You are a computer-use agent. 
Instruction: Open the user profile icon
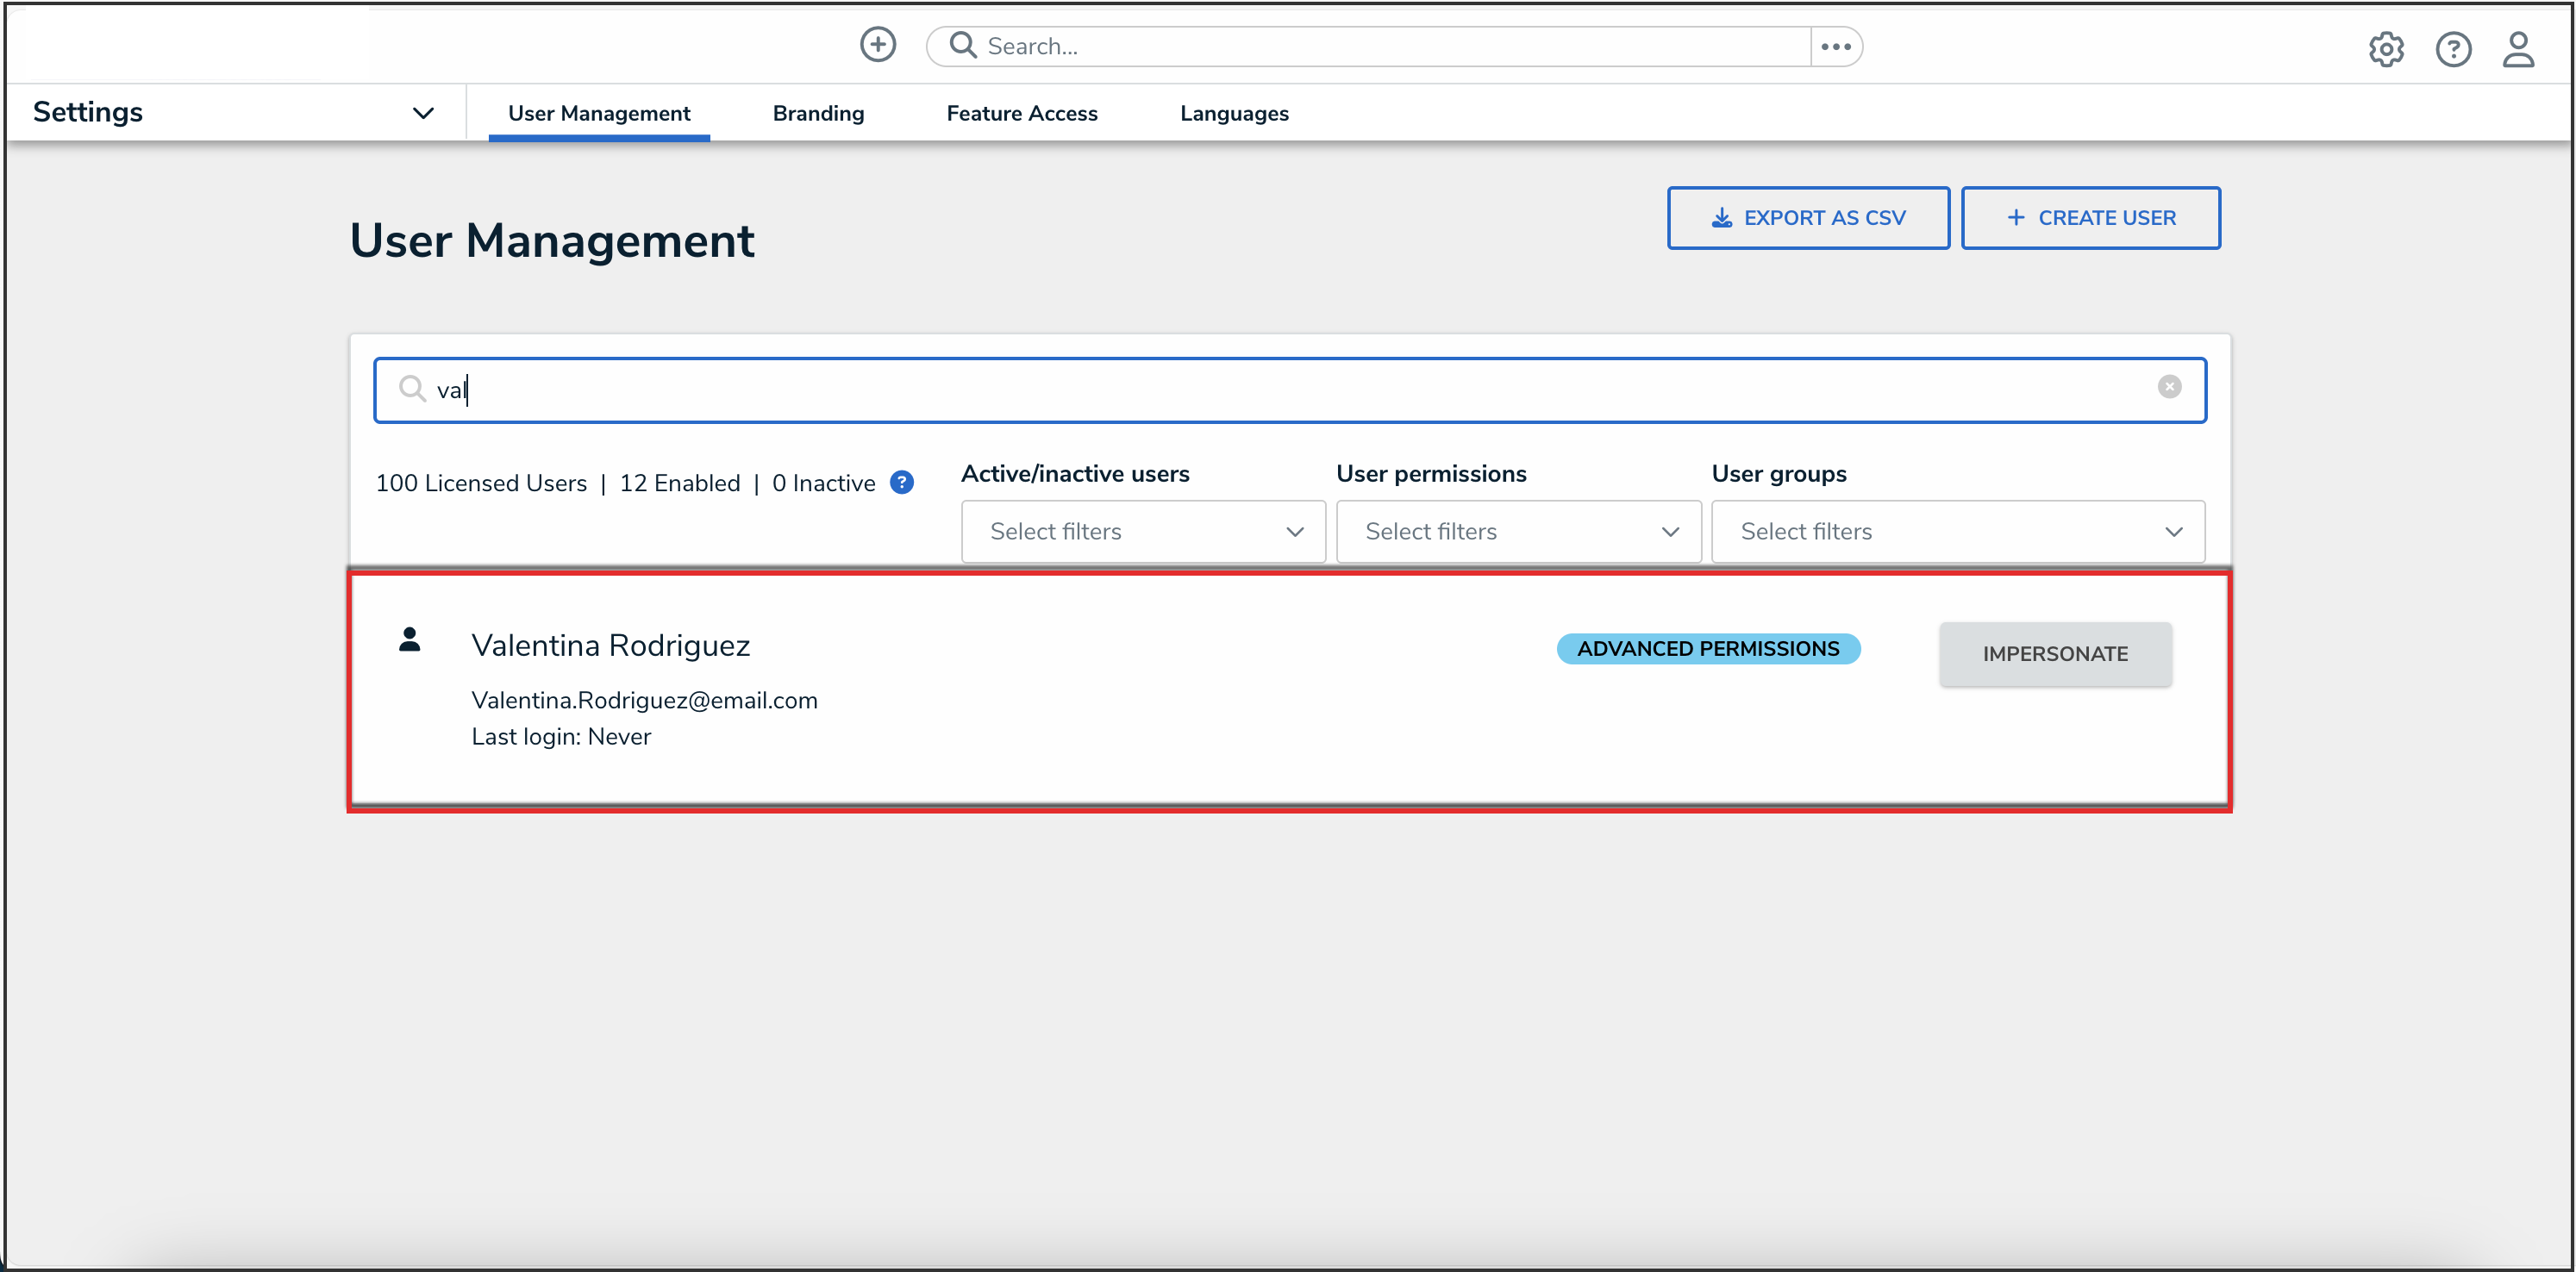(x=2517, y=49)
